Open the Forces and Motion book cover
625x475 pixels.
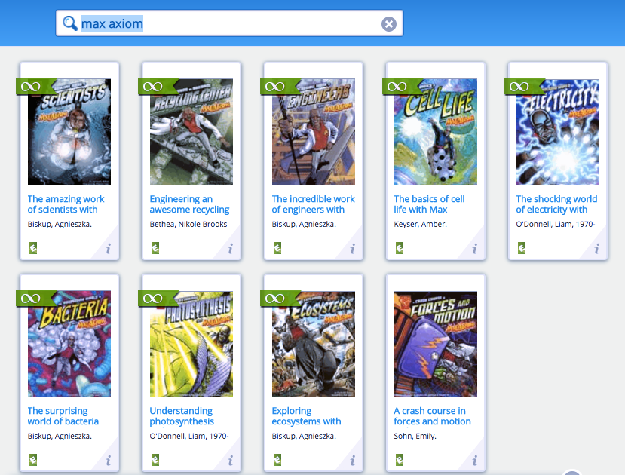(x=436, y=344)
